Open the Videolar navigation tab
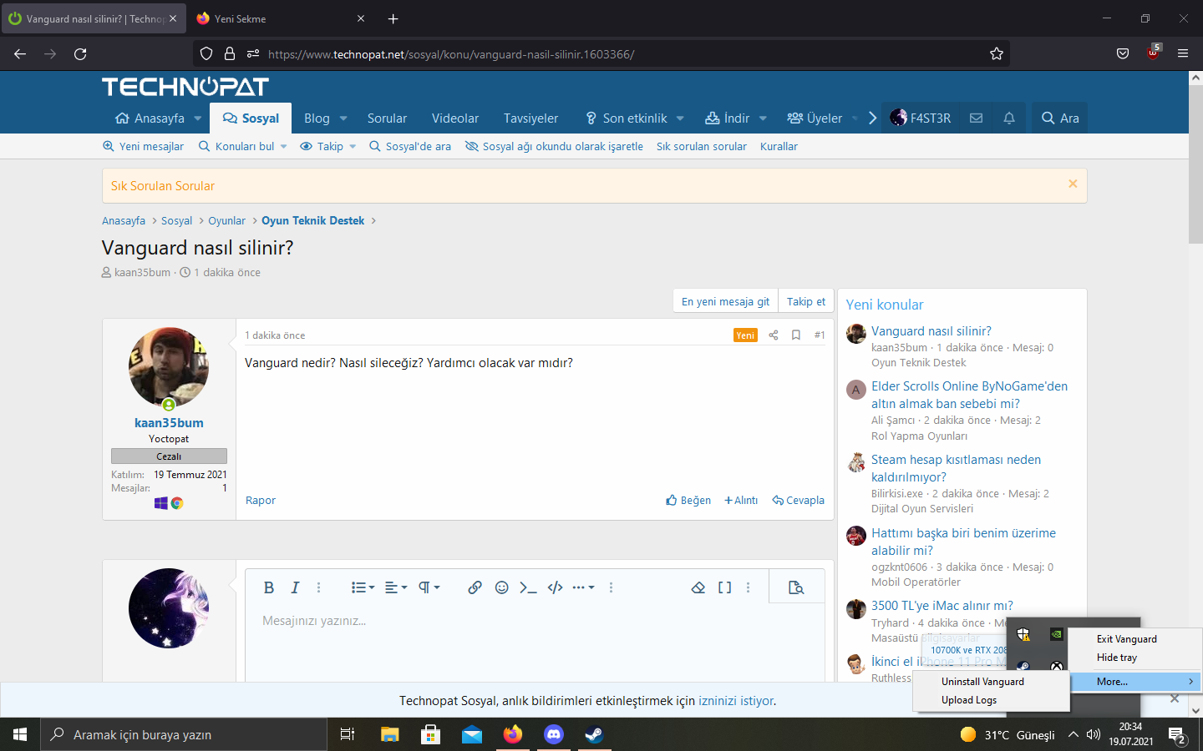Image resolution: width=1203 pixels, height=751 pixels. (x=455, y=118)
